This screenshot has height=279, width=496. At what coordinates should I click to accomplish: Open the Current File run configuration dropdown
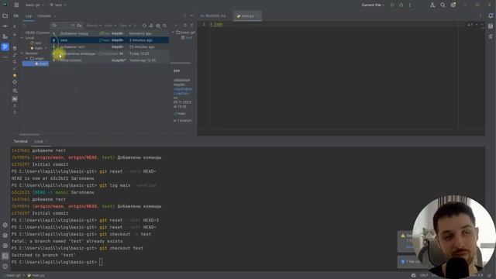click(x=373, y=5)
